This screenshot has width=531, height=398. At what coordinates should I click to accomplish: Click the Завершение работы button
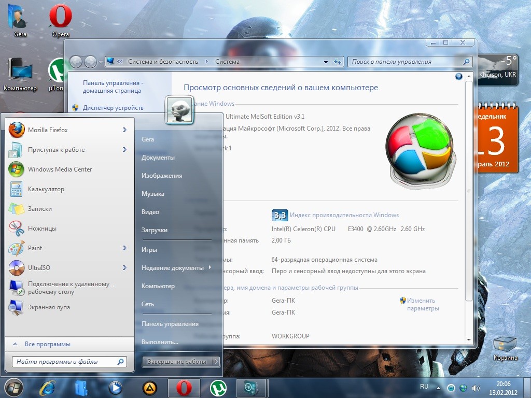177,362
